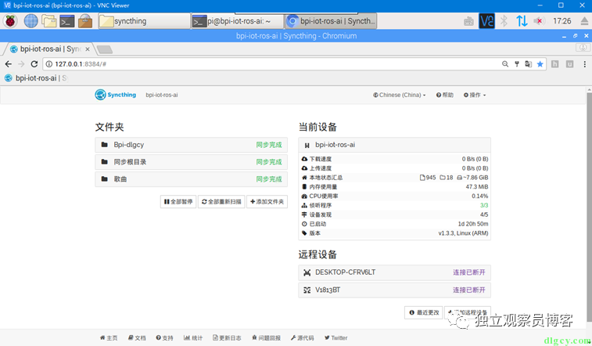
Task: Open the Chinese (China) language dropdown
Action: [400, 96]
